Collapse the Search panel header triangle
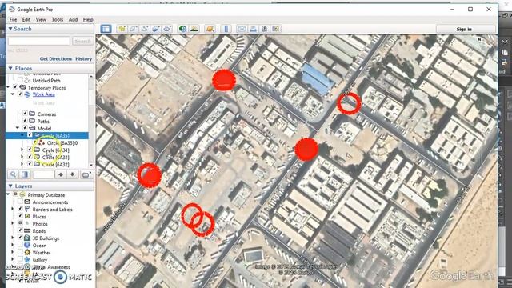The width and height of the screenshot is (512, 288). (10, 29)
